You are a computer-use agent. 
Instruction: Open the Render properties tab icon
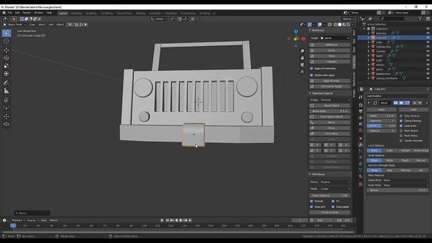click(360, 105)
